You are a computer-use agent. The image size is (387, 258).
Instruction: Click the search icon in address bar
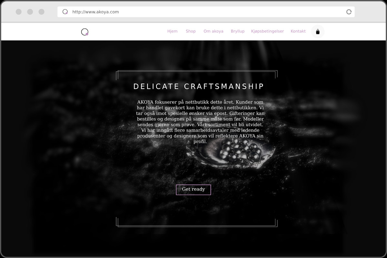coord(65,12)
